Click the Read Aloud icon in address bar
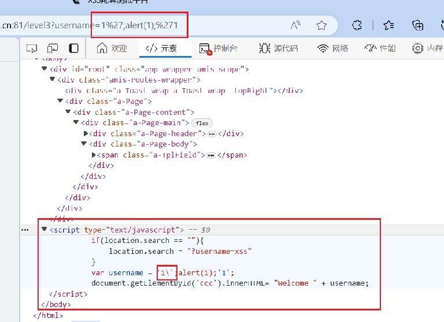Screen dimensions: 444x322 click(295, 25)
